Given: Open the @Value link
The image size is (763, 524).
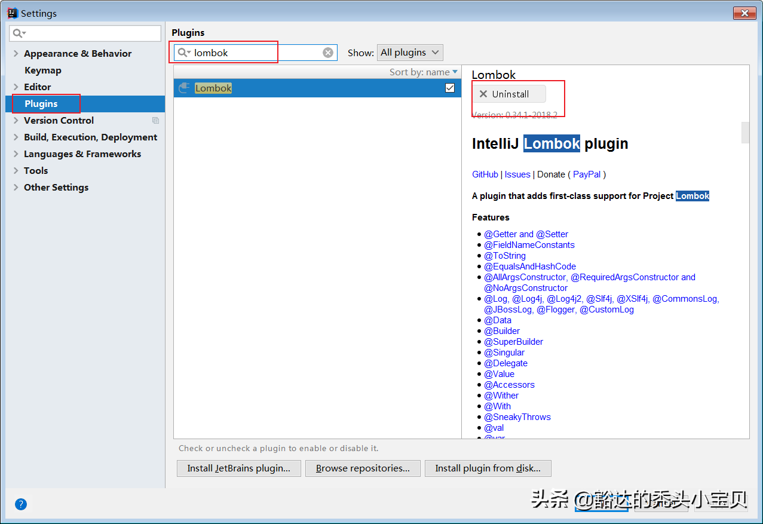Looking at the screenshot, I should (x=499, y=374).
